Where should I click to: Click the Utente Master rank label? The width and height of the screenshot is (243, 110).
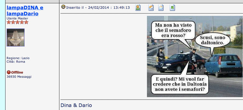[x=17, y=18]
